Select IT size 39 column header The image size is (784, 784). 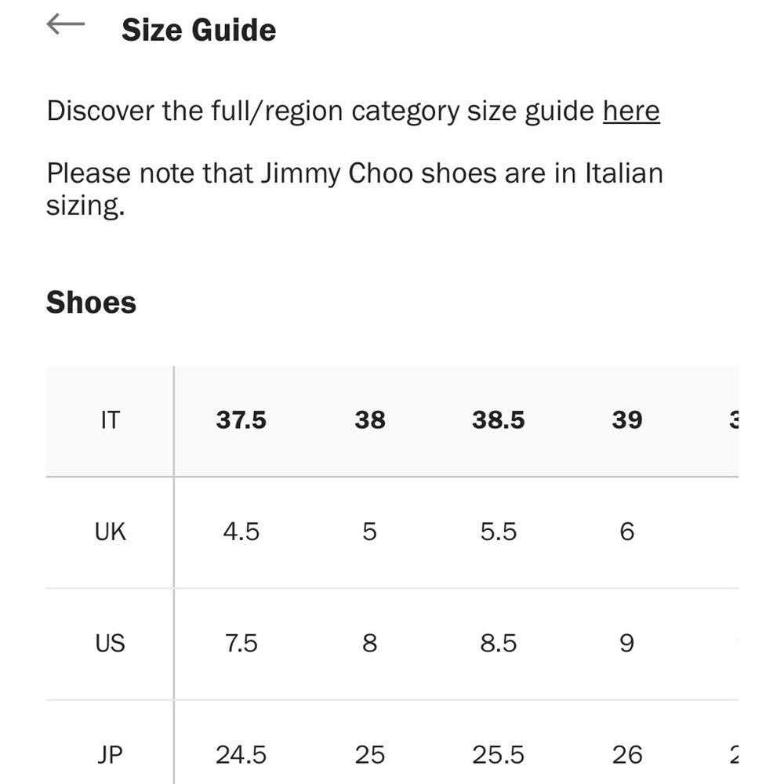pos(627,420)
